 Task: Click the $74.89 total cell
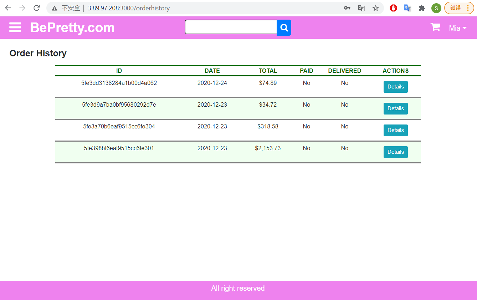pyautogui.click(x=268, y=83)
